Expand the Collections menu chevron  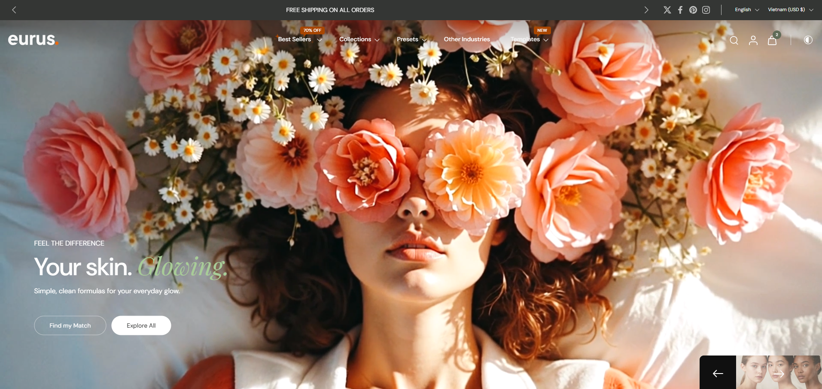377,40
